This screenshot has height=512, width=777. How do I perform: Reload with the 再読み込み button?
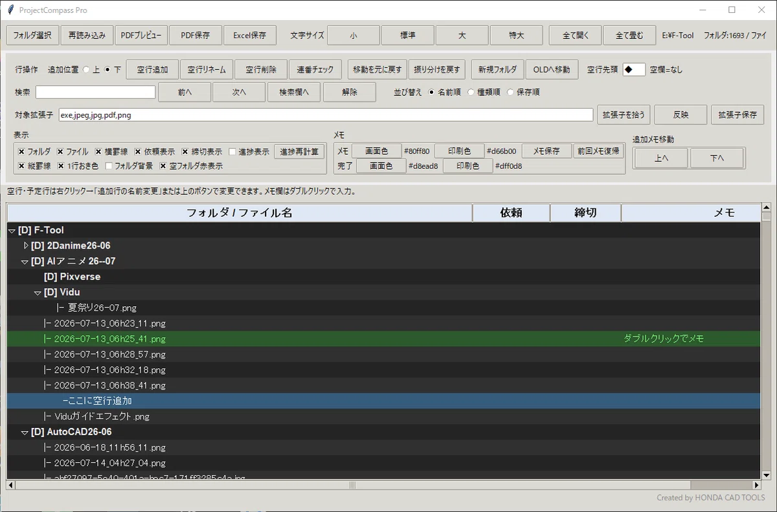point(87,36)
